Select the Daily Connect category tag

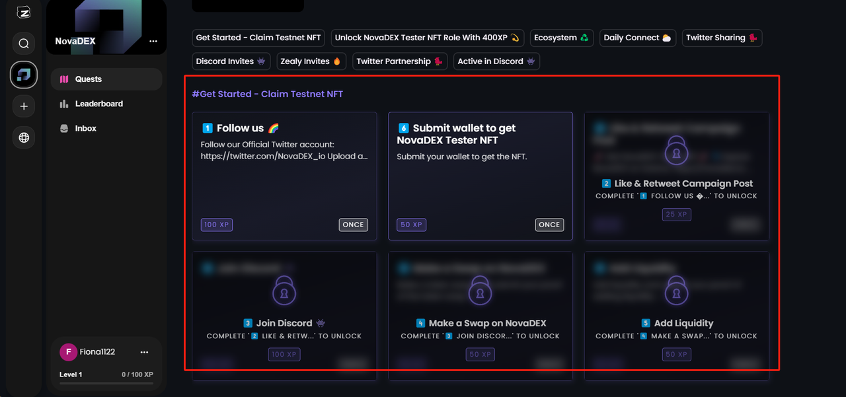click(x=637, y=38)
